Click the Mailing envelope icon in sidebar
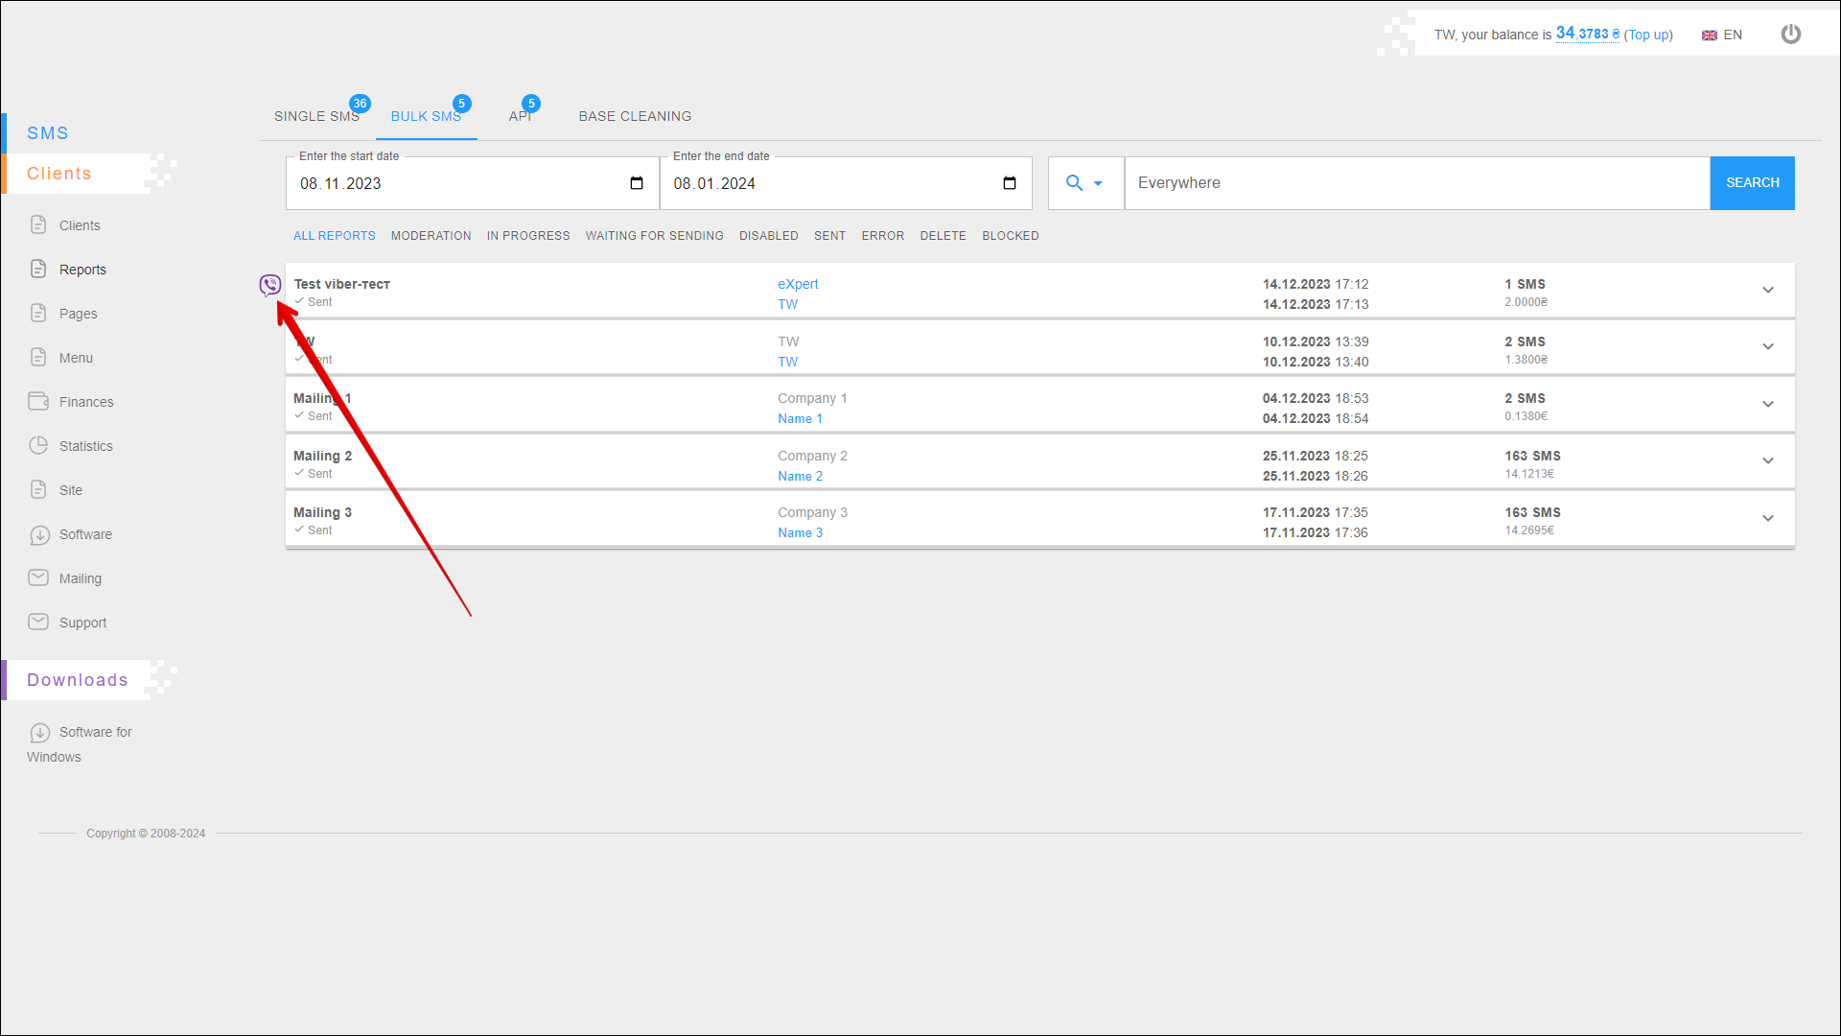The image size is (1841, 1036). coord(38,577)
